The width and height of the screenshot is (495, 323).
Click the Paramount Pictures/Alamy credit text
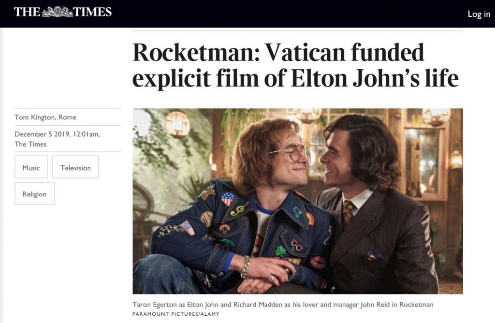click(176, 314)
